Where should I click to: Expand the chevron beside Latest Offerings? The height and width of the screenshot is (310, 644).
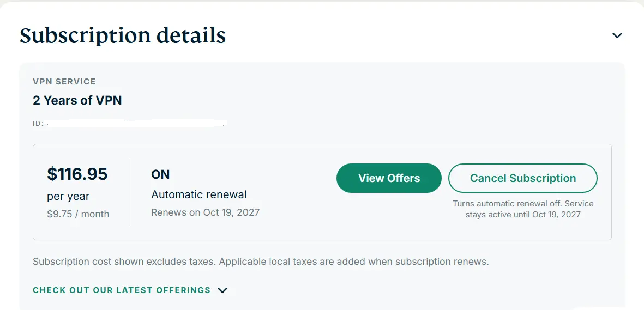(222, 290)
